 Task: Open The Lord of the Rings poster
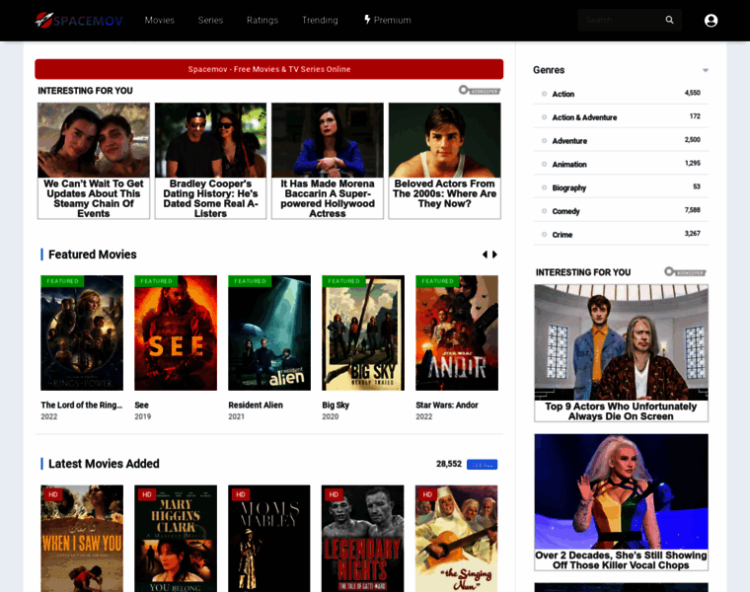coord(82,333)
